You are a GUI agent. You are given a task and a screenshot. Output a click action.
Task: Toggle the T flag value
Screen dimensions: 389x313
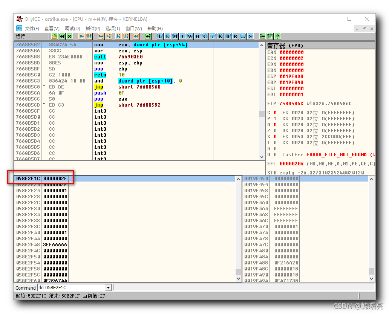tap(275, 143)
